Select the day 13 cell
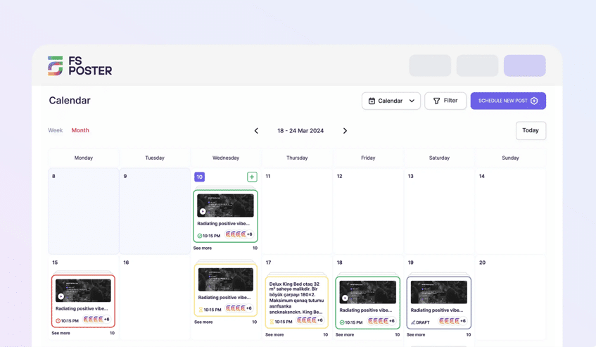Viewport: 596px width, 347px height. click(439, 211)
